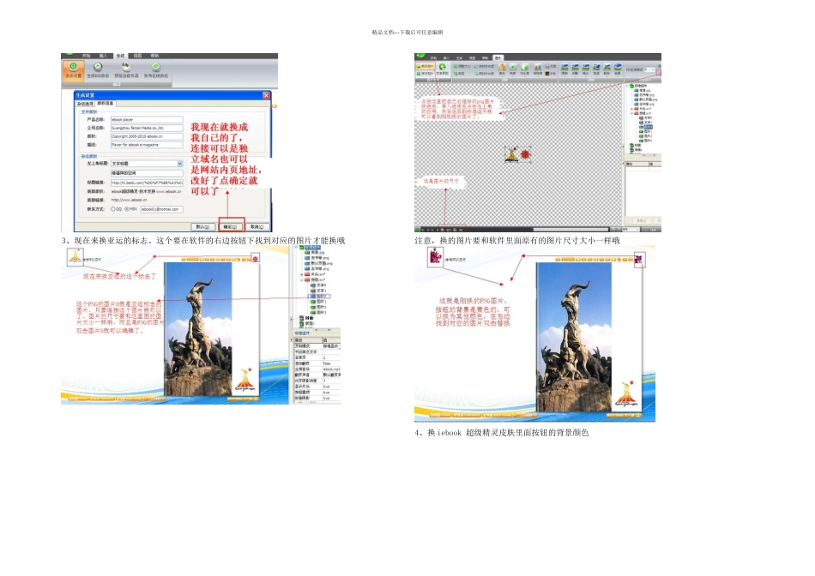
Task: Expand the 片头.swf node in lower-left tree
Action: (301, 274)
